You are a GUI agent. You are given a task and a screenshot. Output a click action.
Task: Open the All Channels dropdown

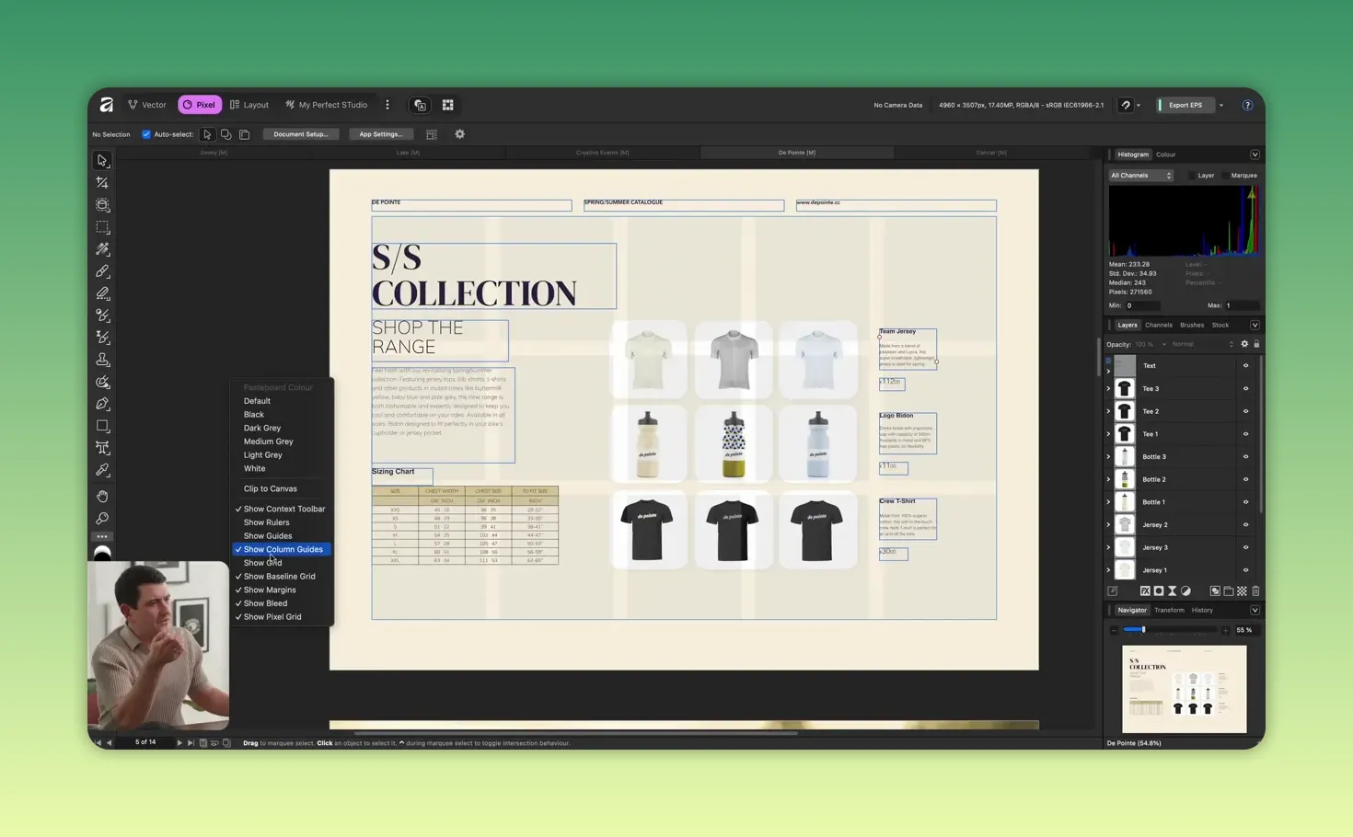[1140, 176]
